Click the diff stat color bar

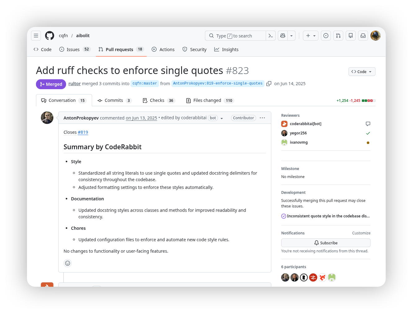click(x=369, y=101)
